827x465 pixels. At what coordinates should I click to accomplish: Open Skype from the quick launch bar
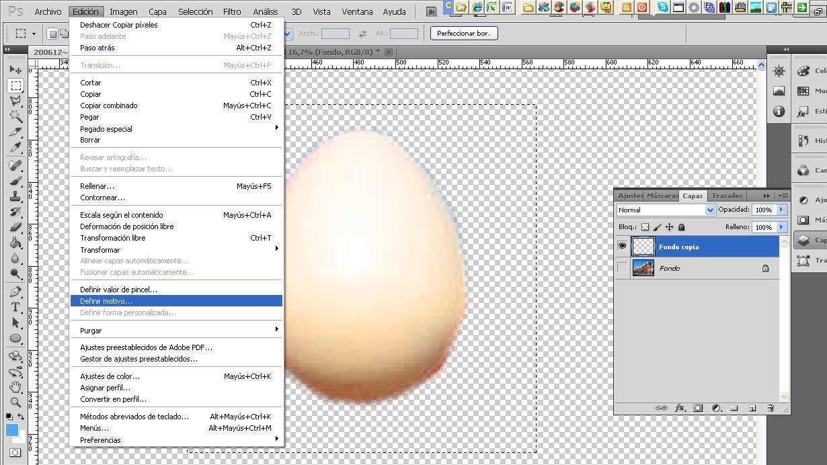coord(663,8)
